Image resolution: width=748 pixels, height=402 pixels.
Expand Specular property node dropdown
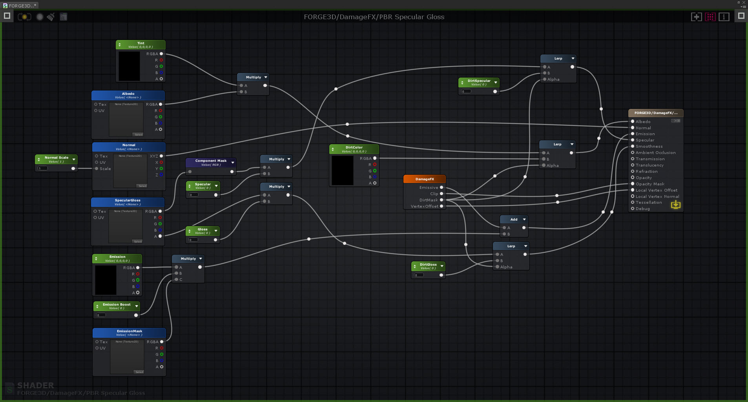point(216,186)
